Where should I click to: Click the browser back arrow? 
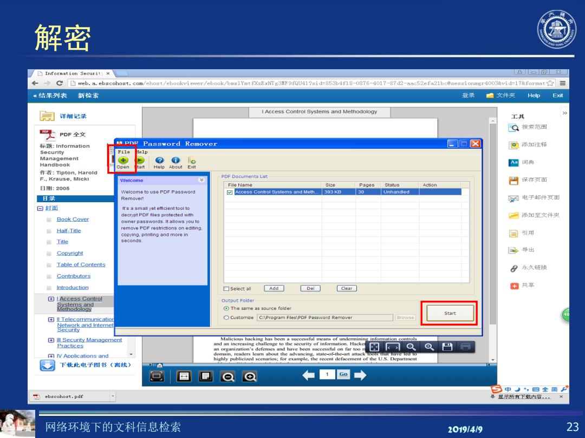[x=35, y=83]
